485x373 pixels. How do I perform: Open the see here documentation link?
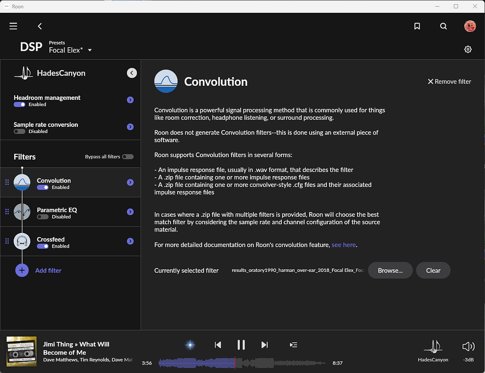click(344, 245)
